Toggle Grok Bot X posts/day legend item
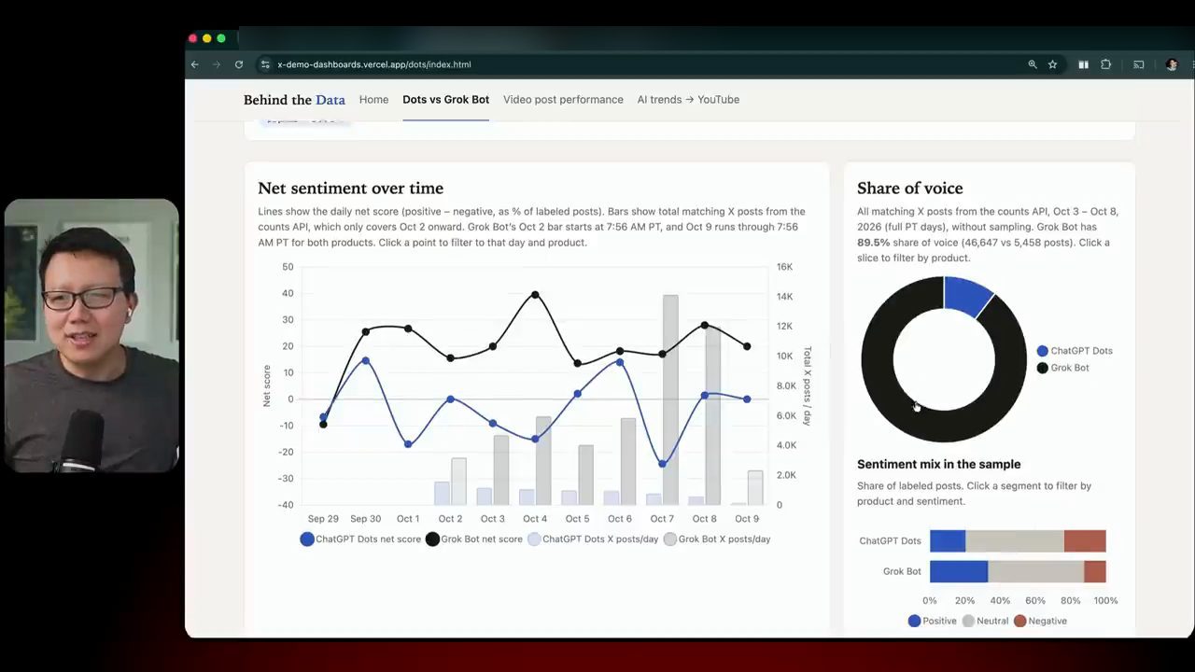The width and height of the screenshot is (1195, 672). tap(717, 539)
